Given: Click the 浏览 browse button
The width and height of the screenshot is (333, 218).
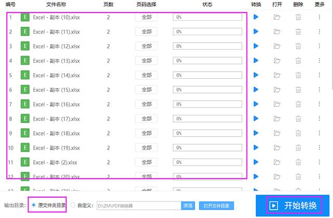Looking at the screenshot, I should (x=188, y=206).
